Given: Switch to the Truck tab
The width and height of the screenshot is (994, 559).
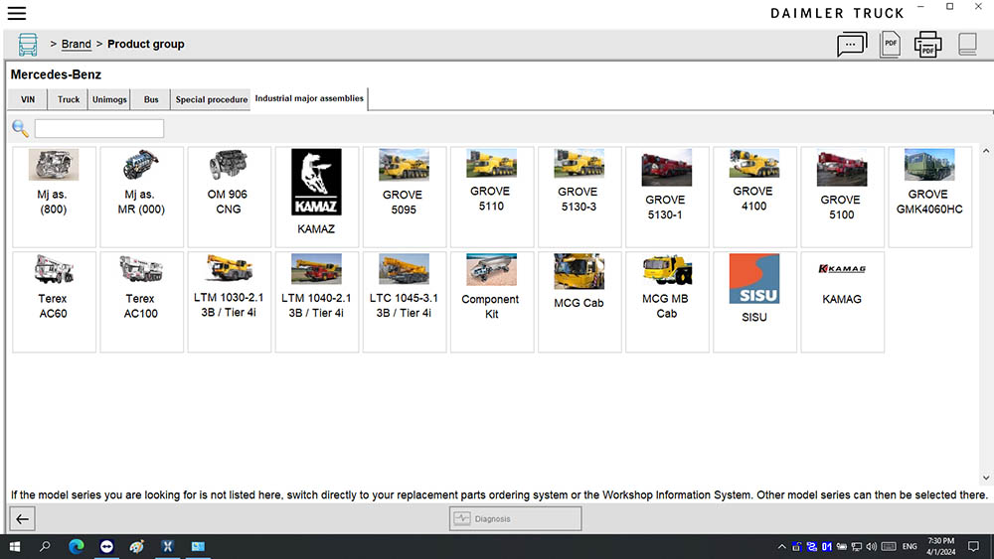Looking at the screenshot, I should (x=69, y=99).
